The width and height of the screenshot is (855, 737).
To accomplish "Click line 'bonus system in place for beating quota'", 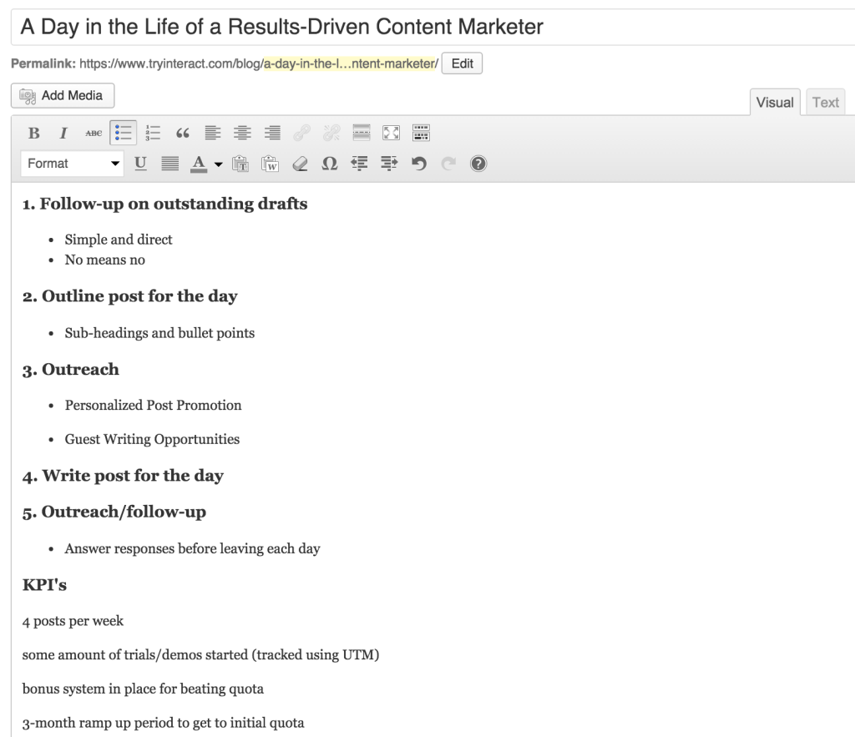I will pyautogui.click(x=143, y=689).
